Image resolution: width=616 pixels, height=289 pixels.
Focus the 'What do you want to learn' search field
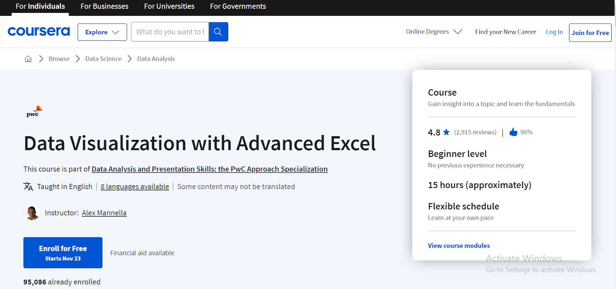tap(170, 32)
